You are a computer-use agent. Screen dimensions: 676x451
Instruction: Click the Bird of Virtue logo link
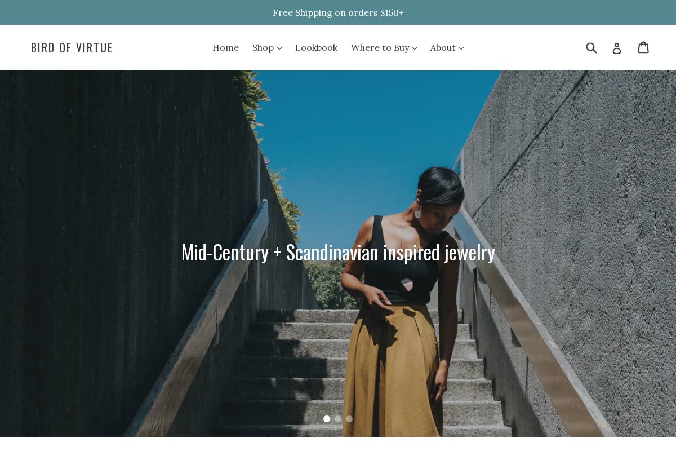pos(72,48)
